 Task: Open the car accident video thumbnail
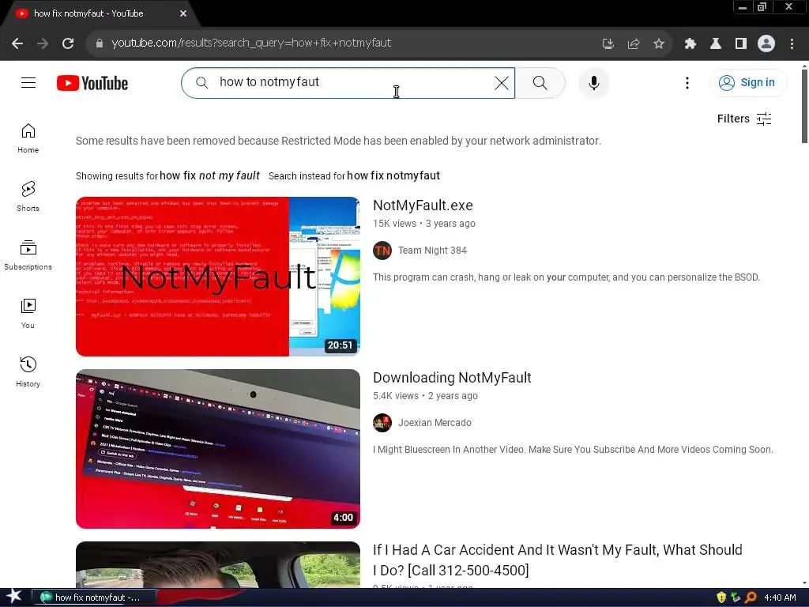tap(218, 564)
